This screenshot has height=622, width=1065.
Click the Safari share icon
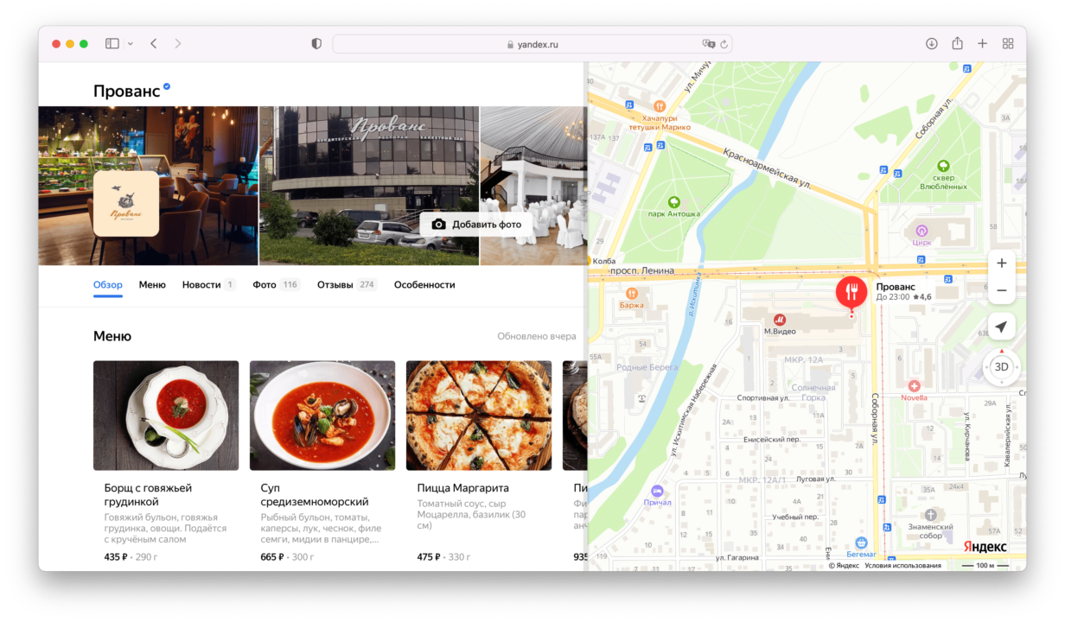pyautogui.click(x=957, y=43)
